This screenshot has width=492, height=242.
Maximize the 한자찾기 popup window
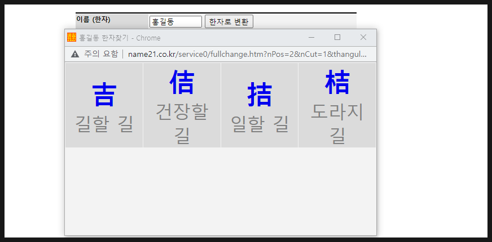pyautogui.click(x=337, y=38)
